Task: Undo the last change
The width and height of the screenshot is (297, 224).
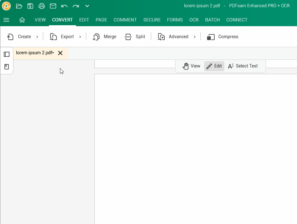Action: 64,6
